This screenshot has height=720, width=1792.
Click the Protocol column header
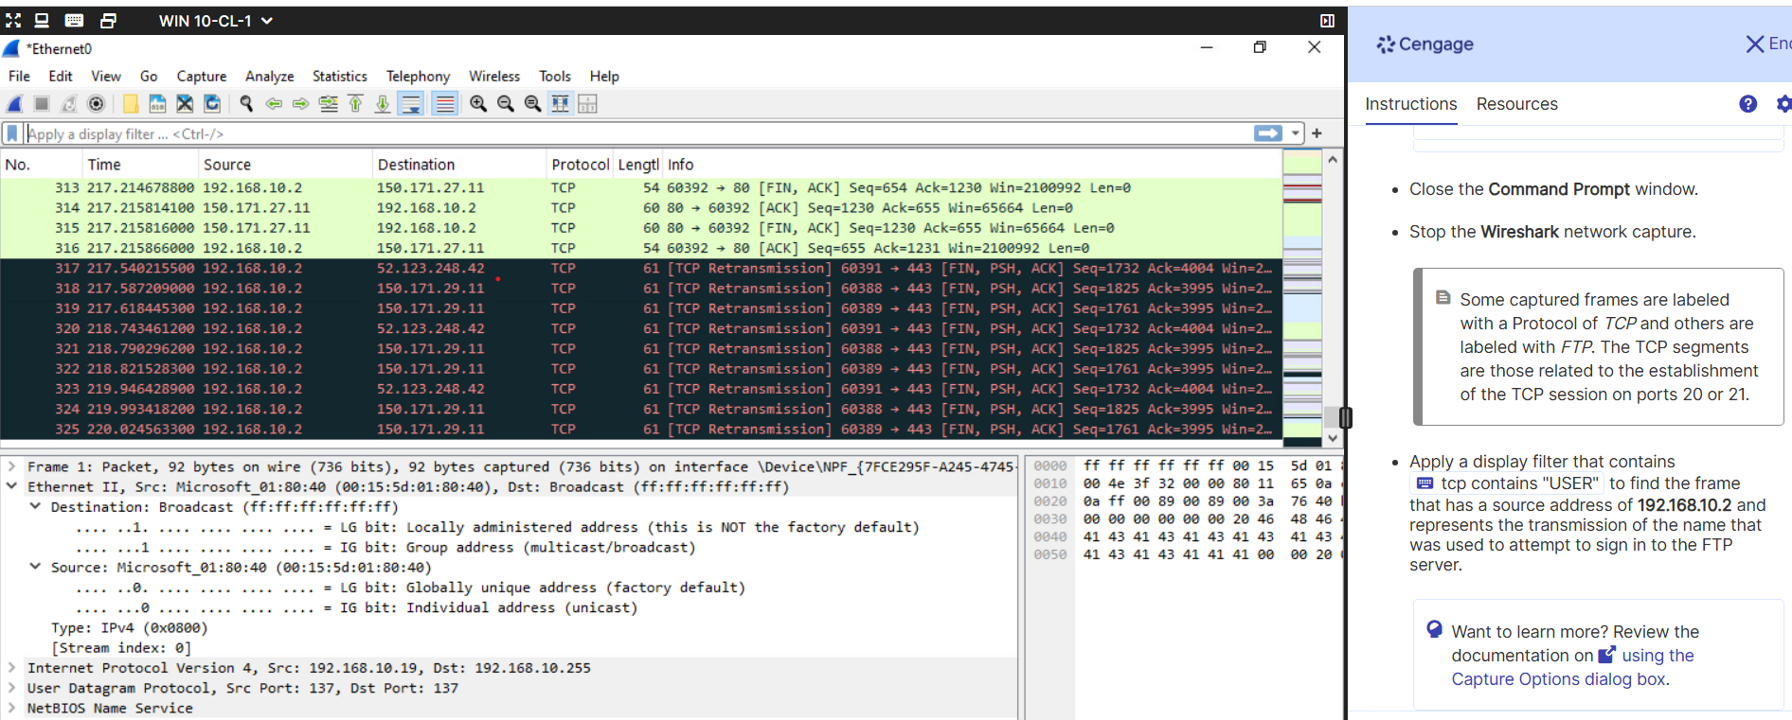[x=580, y=165]
